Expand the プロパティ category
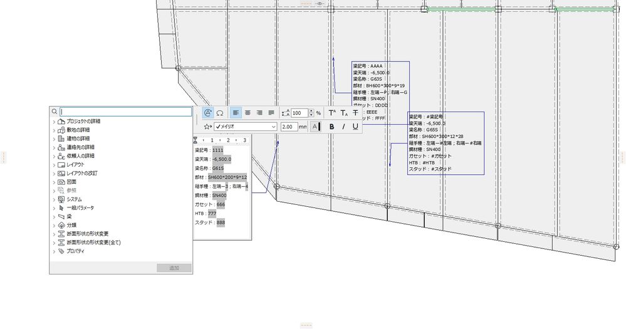 click(55, 251)
